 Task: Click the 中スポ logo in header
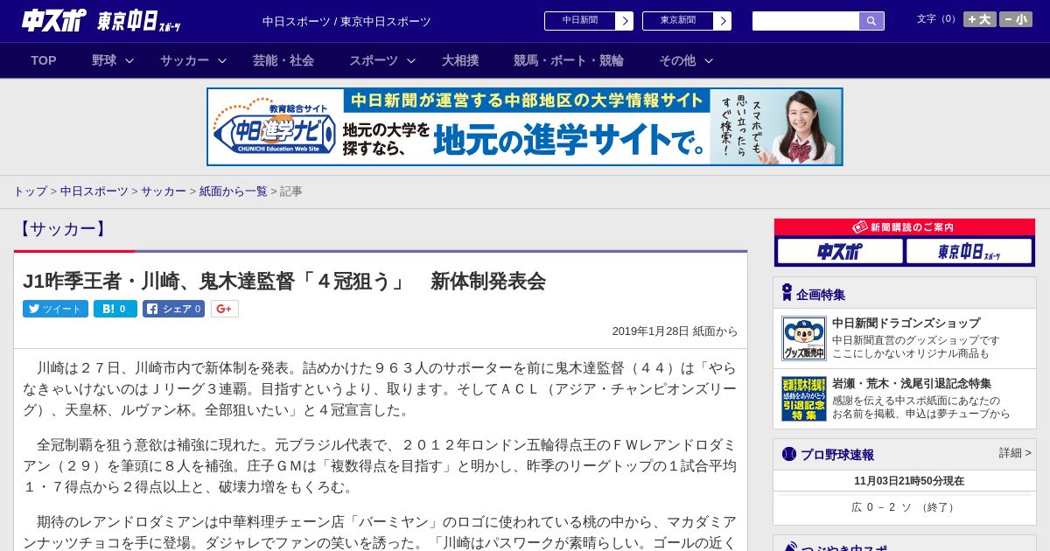point(54,20)
